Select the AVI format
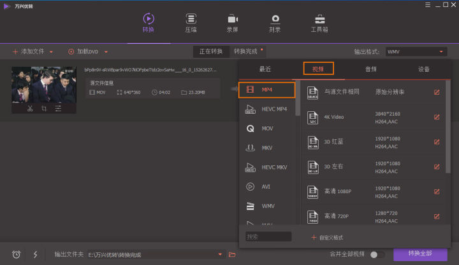 267,186
